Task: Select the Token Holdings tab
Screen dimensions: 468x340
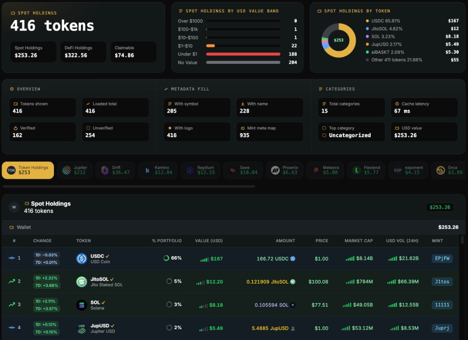Action: click(x=28, y=170)
